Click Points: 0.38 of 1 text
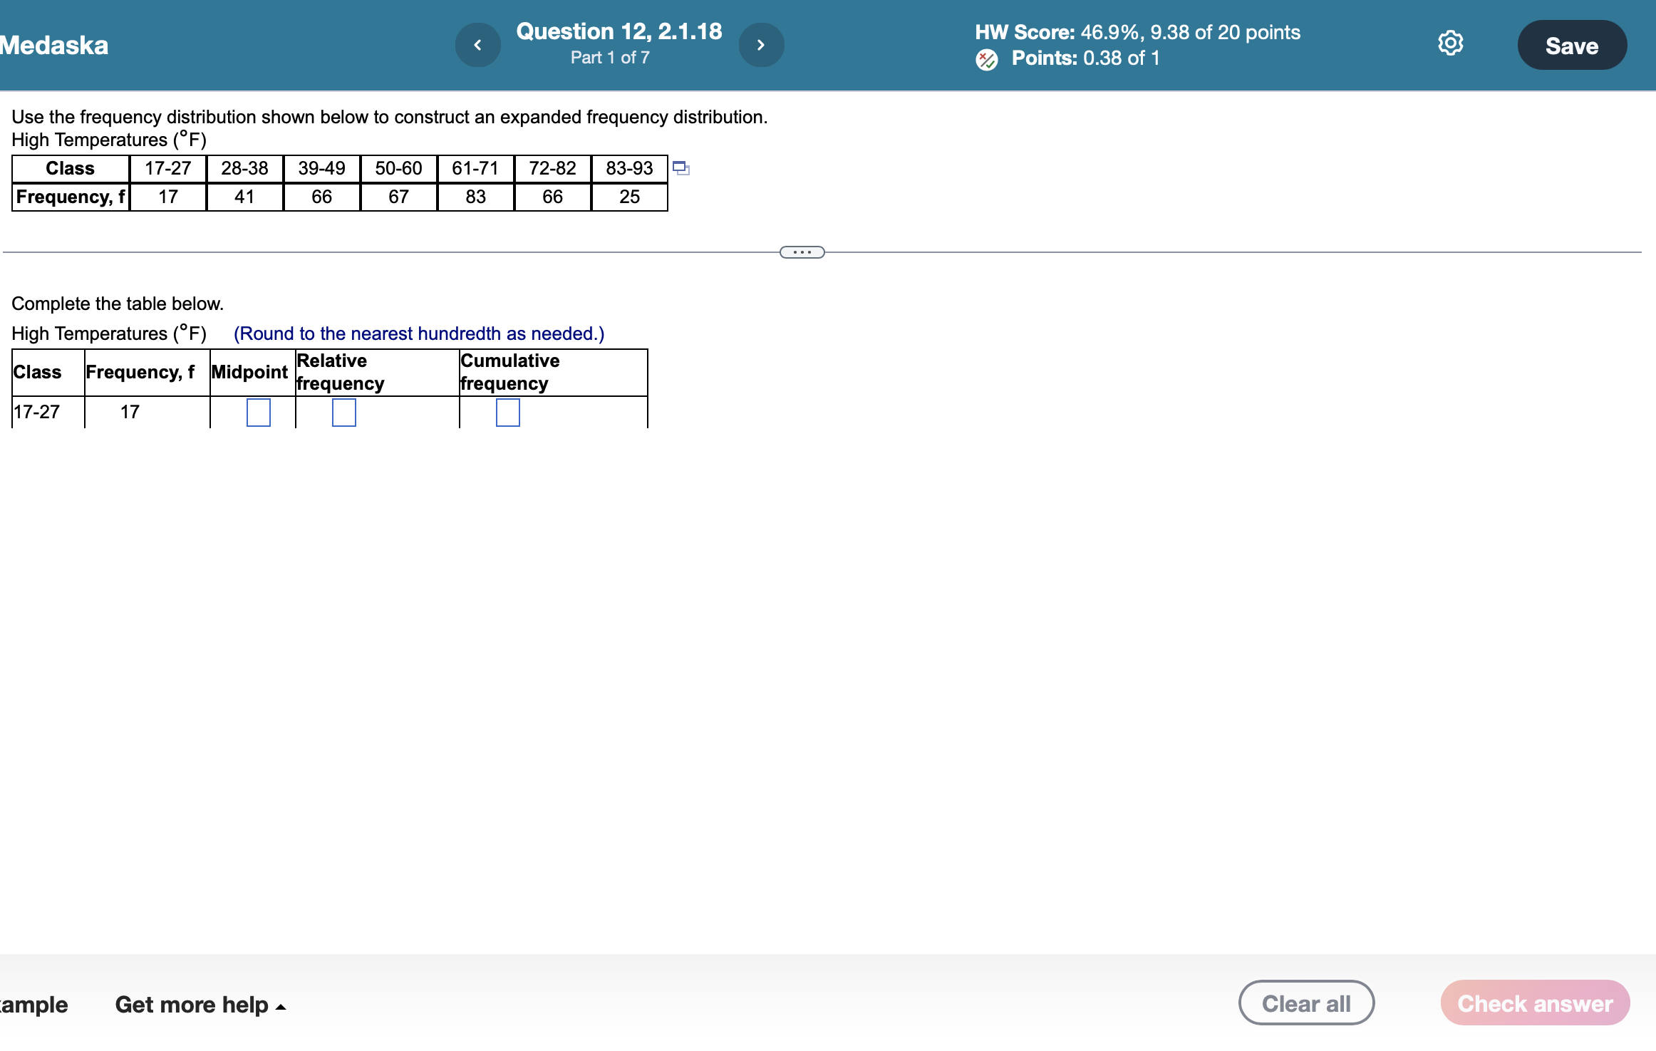Image resolution: width=1656 pixels, height=1051 pixels. coord(1085,58)
